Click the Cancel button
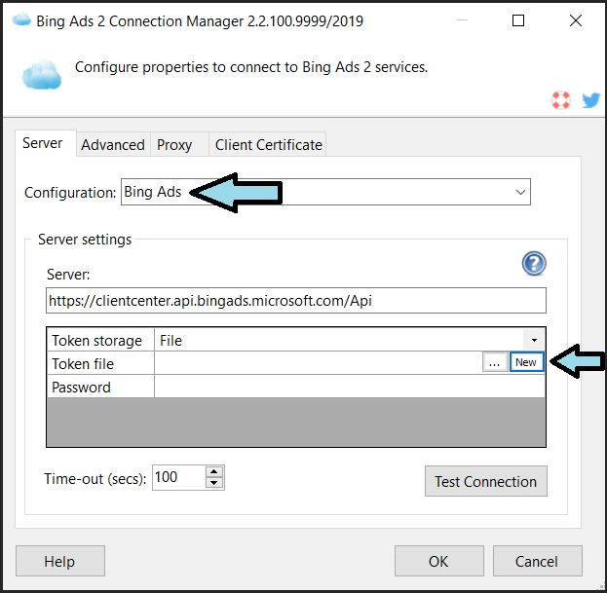 pos(537,561)
